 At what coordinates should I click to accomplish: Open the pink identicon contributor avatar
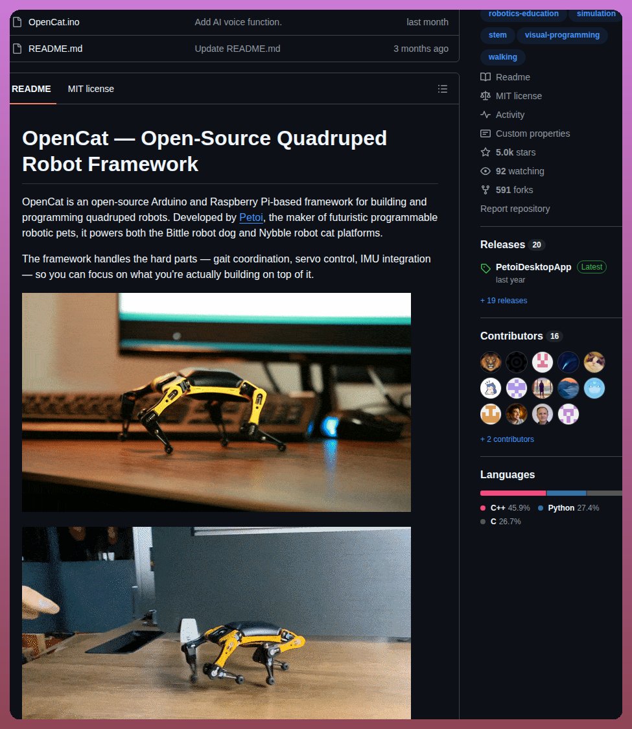pos(543,362)
